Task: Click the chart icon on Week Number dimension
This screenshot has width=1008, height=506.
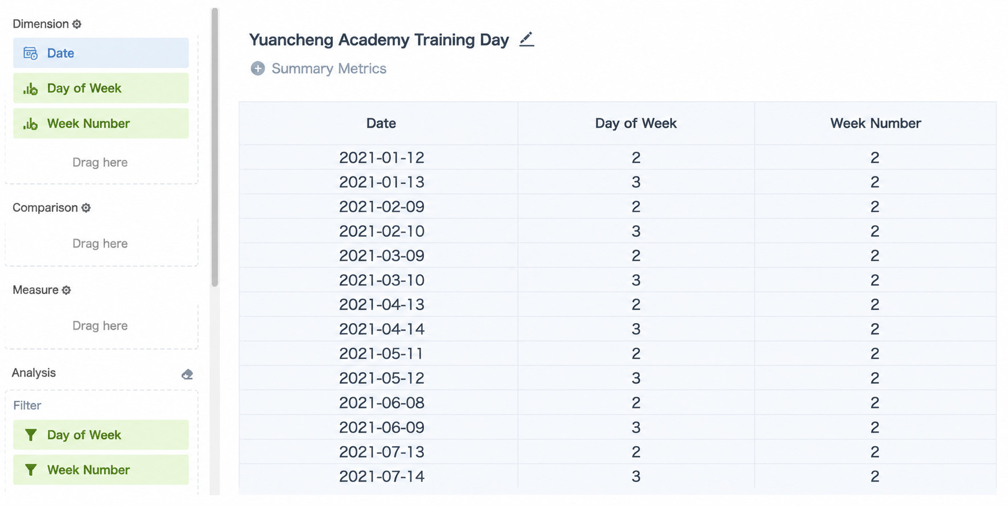Action: [30, 124]
